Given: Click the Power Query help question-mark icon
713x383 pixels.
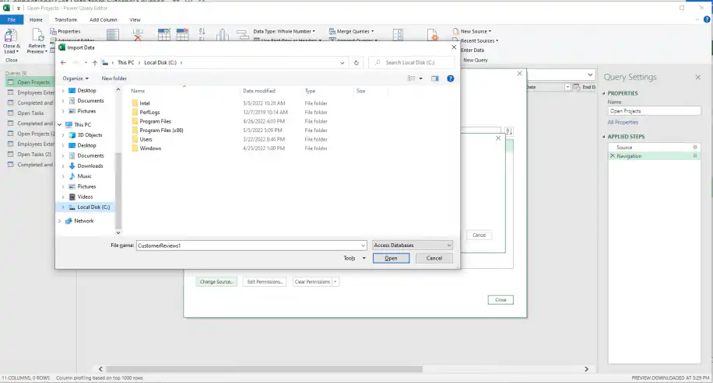Looking at the screenshot, I should point(707,19).
